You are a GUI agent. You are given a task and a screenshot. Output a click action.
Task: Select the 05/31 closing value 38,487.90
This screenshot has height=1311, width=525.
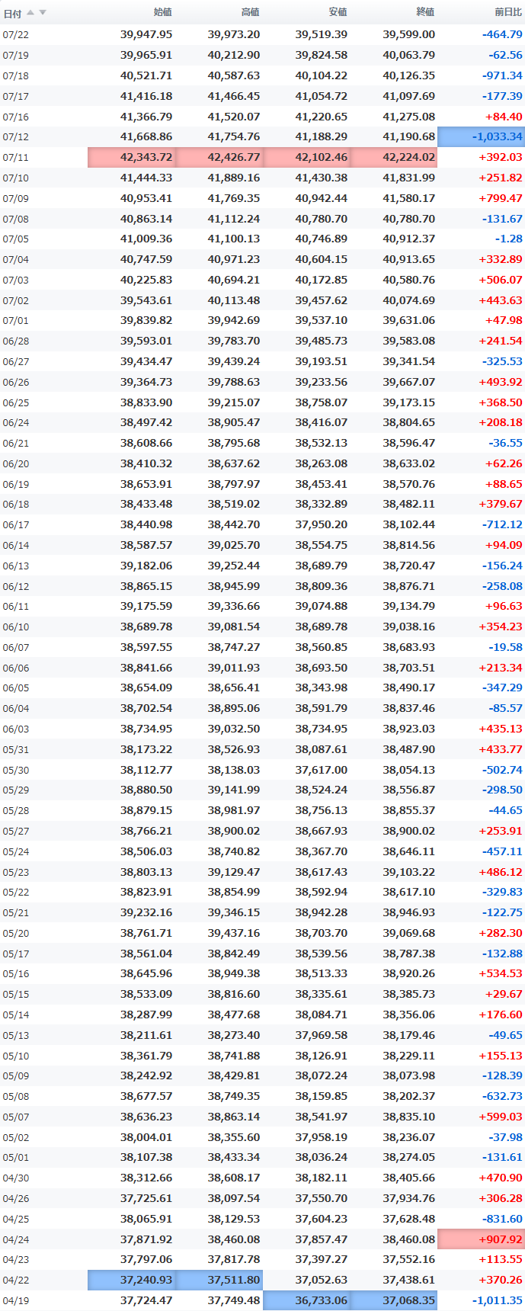pos(409,749)
